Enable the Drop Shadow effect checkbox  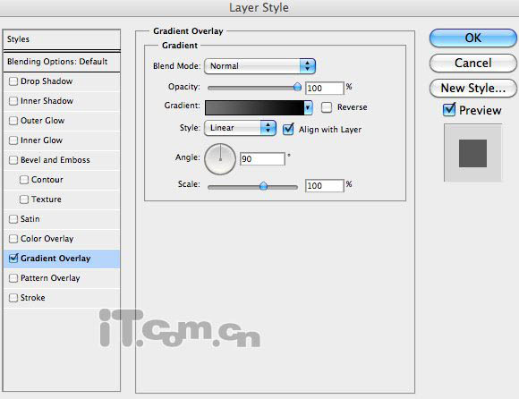click(13, 81)
